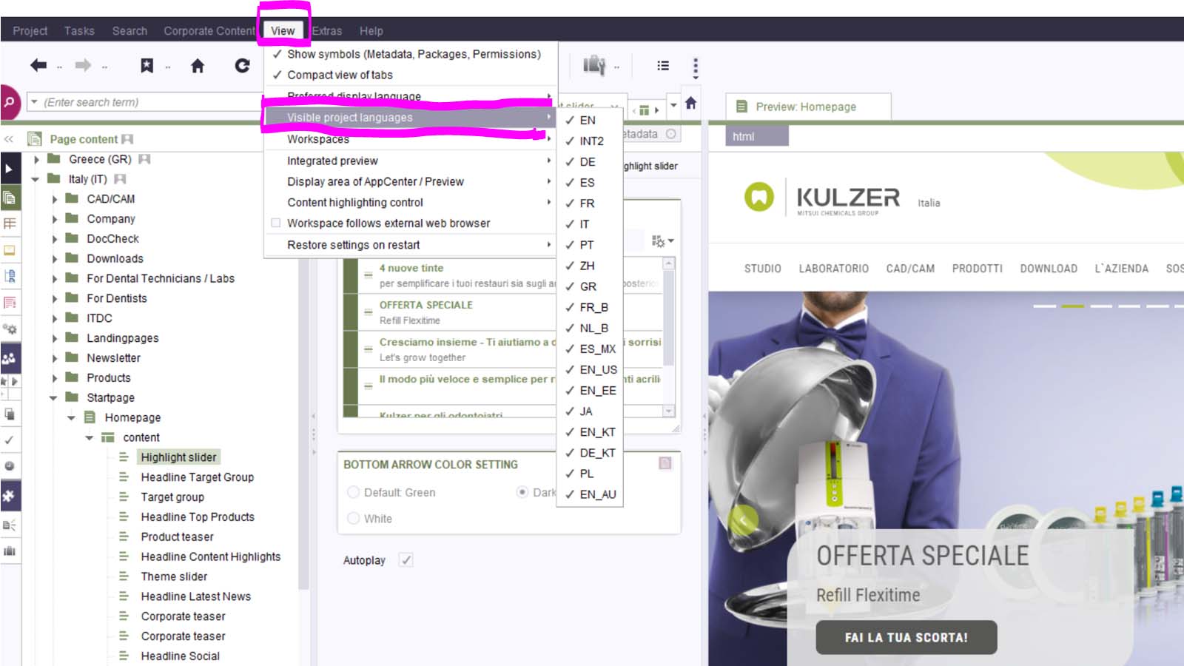Open the bulleted list view icon
The height and width of the screenshot is (666, 1184).
pos(663,66)
